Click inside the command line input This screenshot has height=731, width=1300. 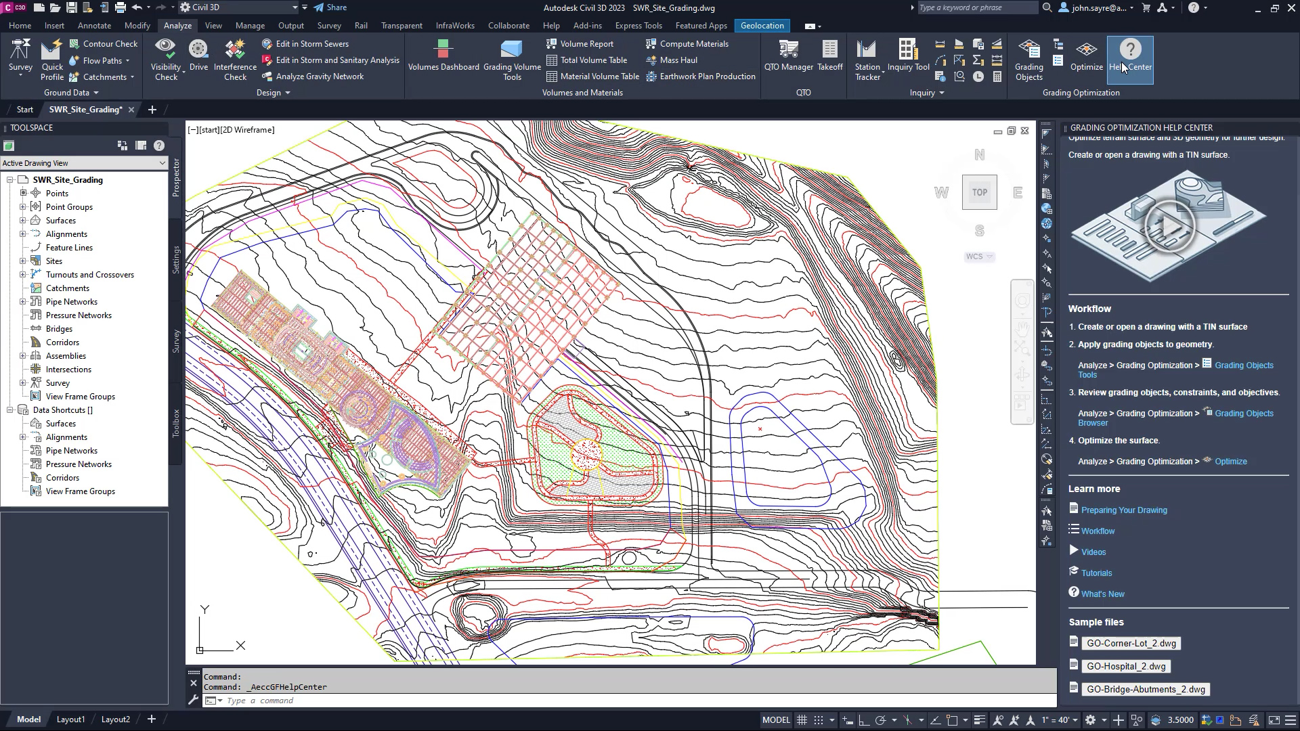474,701
